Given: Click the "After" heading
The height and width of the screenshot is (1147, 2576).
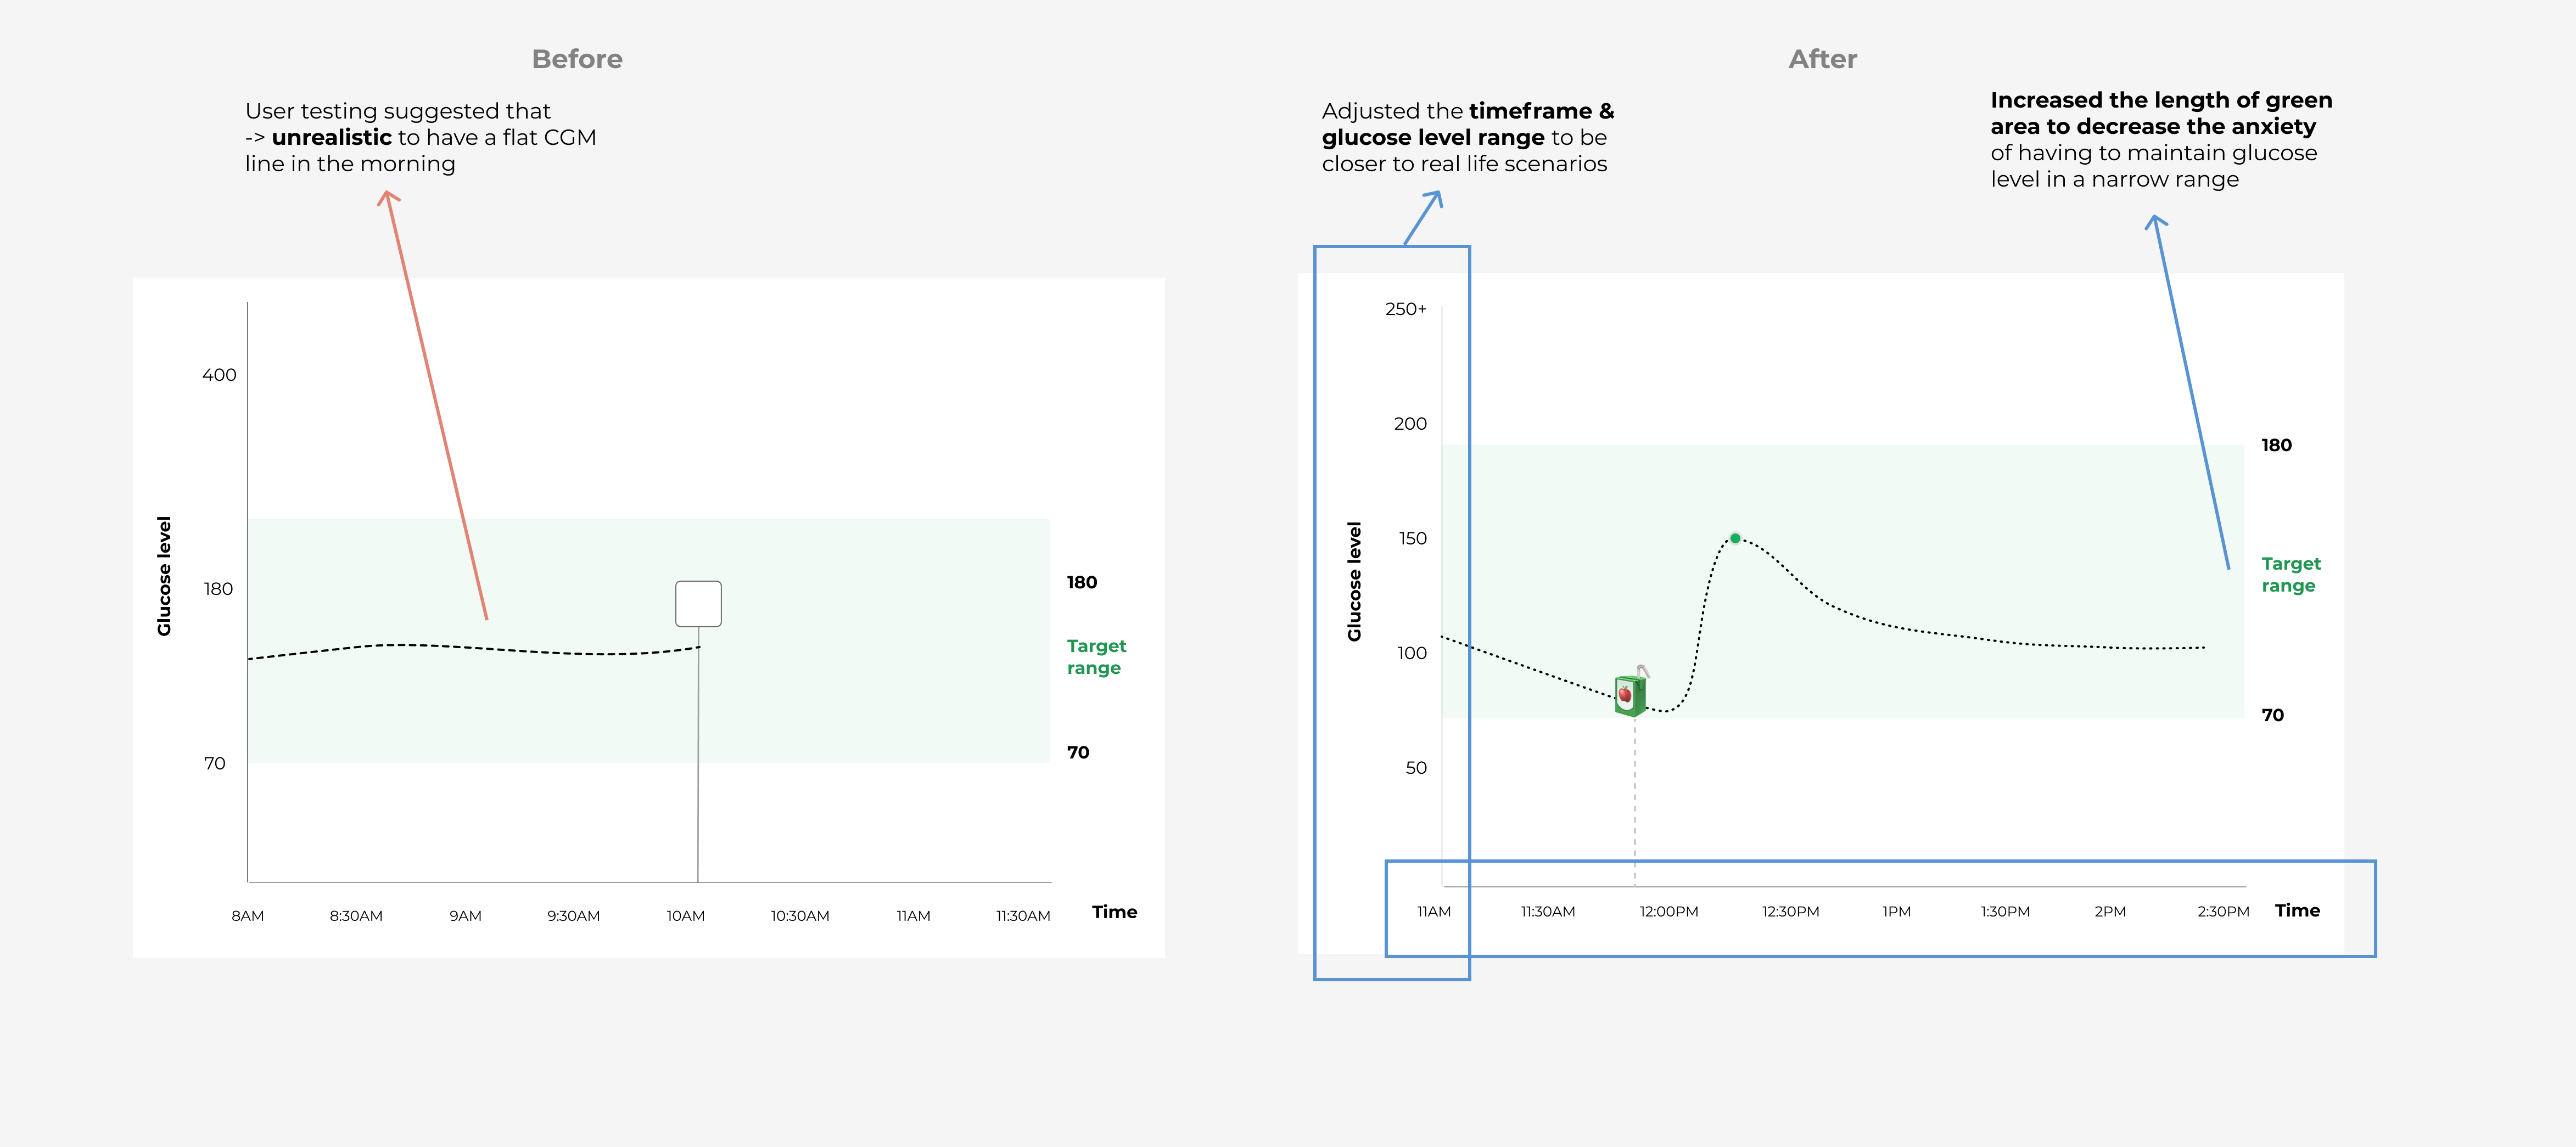Looking at the screenshot, I should (x=1822, y=59).
